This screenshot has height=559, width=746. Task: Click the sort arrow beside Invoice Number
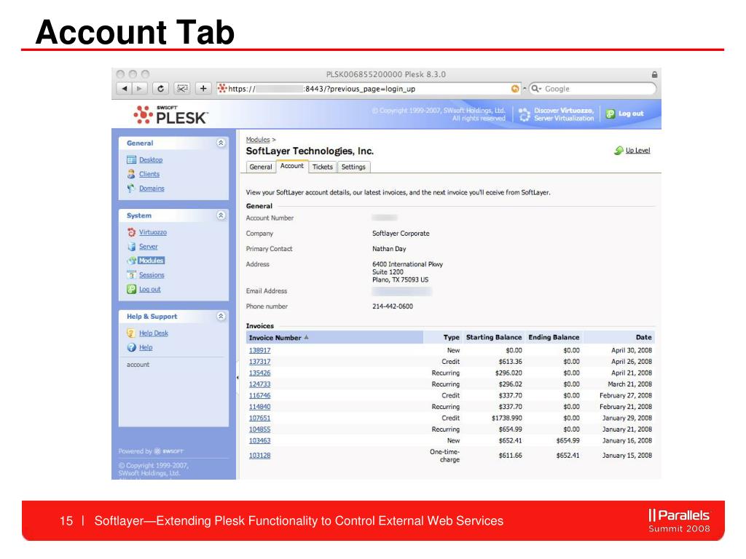(x=307, y=338)
